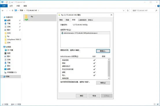
Task: Click the Write permission row
Action: (84, 75)
